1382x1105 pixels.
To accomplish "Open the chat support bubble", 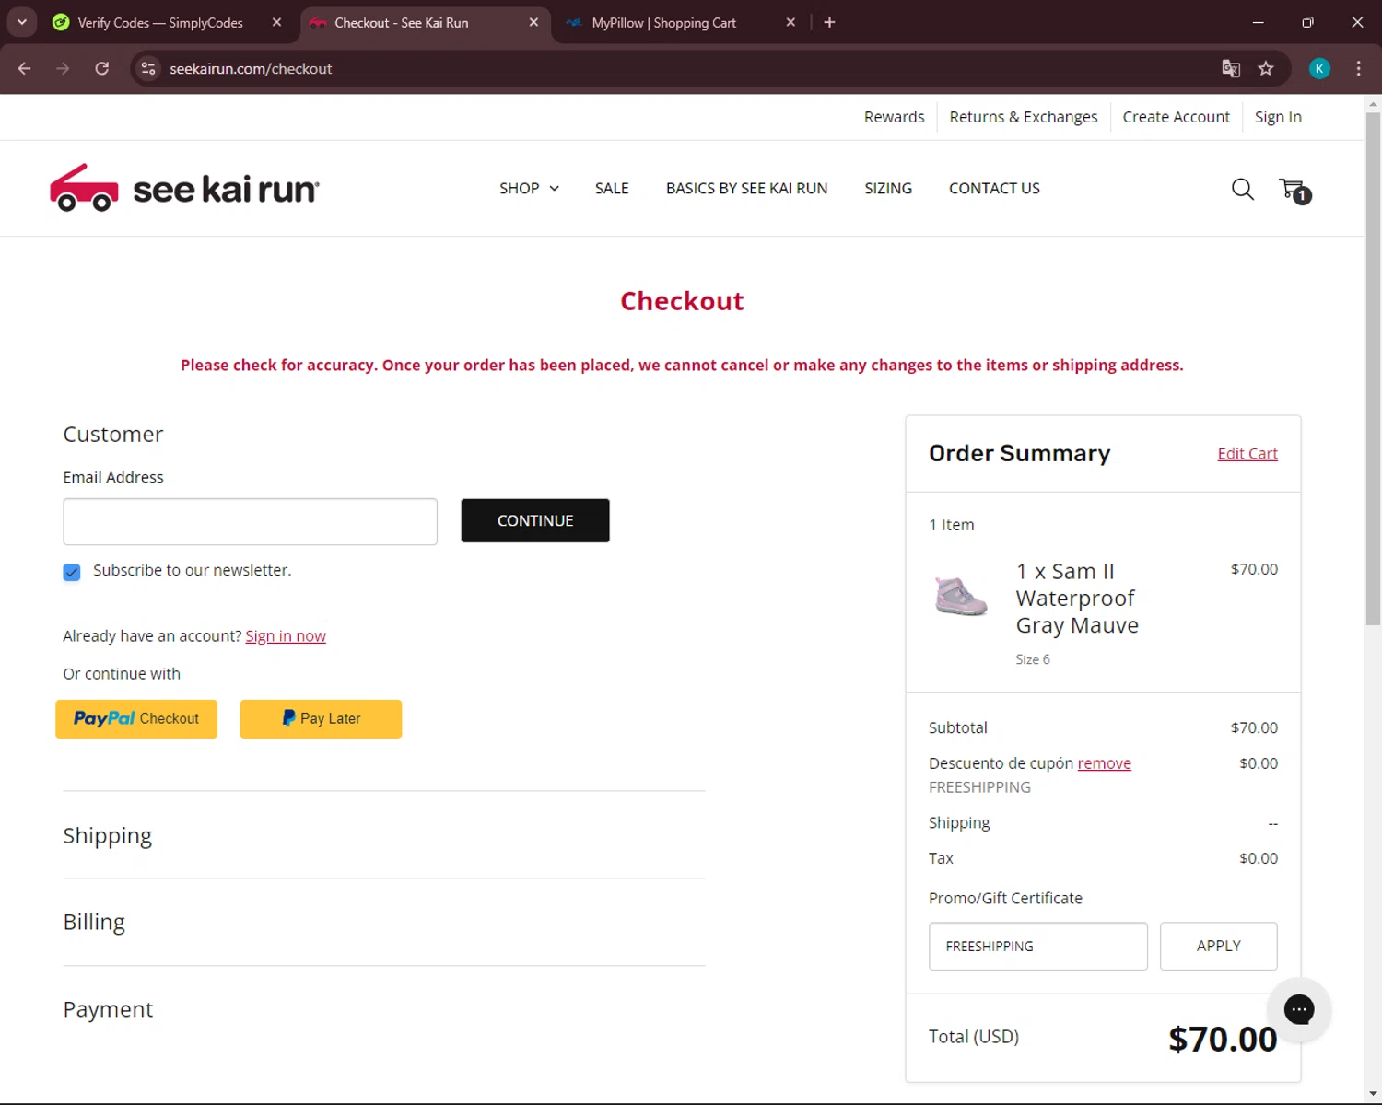I will [x=1299, y=1009].
